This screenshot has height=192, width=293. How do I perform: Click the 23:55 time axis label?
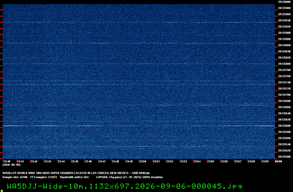[211, 161]
